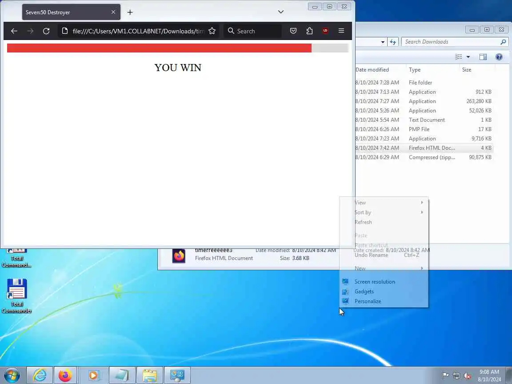
Task: Open the Windows Start menu
Action: tap(12, 375)
